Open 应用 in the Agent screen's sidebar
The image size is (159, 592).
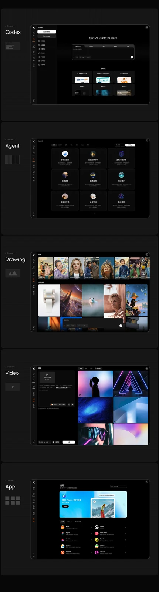tap(34, 178)
